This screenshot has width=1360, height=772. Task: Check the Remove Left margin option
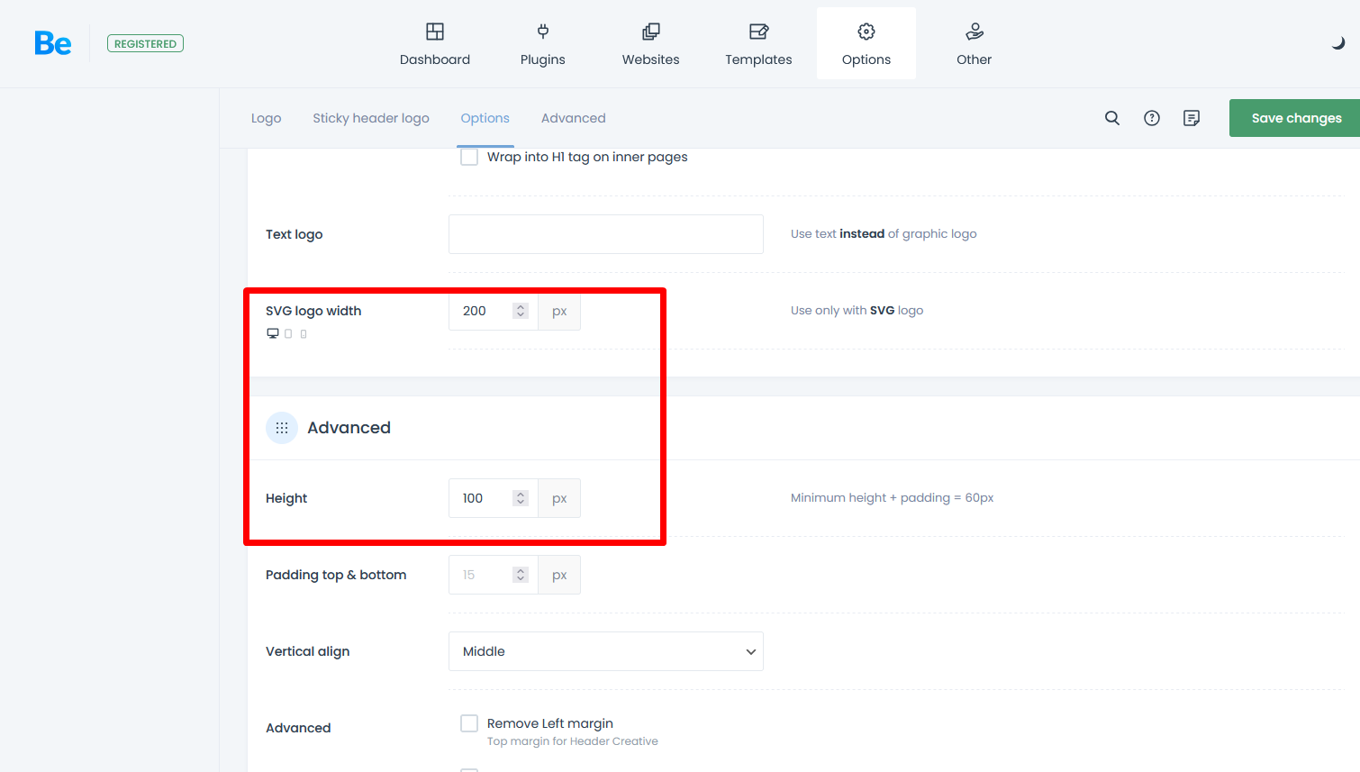point(469,723)
